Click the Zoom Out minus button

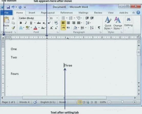click(x=109, y=102)
